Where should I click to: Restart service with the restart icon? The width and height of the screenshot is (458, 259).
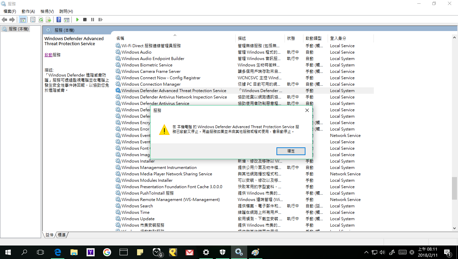click(100, 20)
